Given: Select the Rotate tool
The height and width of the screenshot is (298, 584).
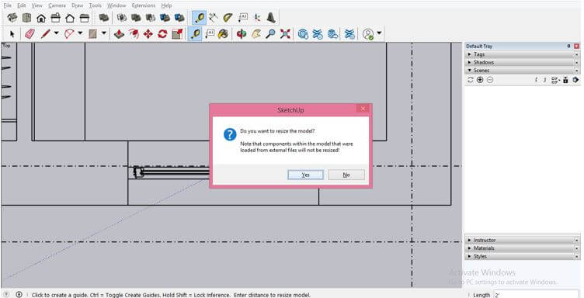Looking at the screenshot, I should (x=162, y=34).
